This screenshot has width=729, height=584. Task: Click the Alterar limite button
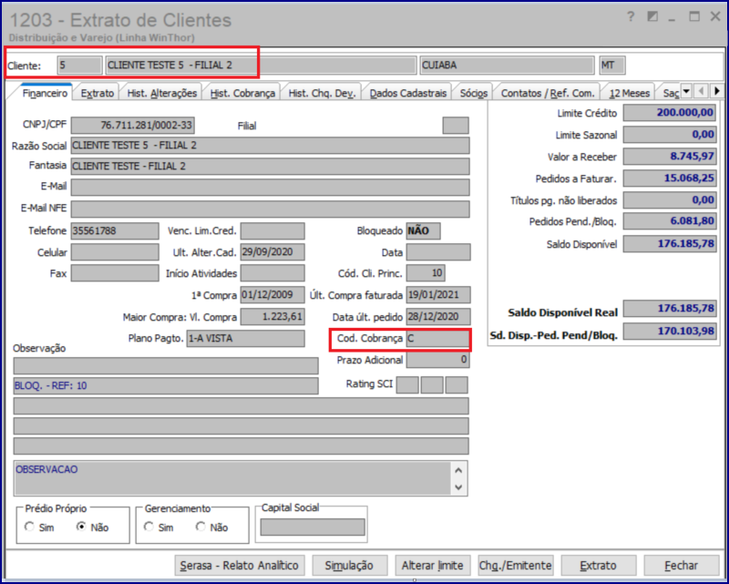pyautogui.click(x=432, y=566)
